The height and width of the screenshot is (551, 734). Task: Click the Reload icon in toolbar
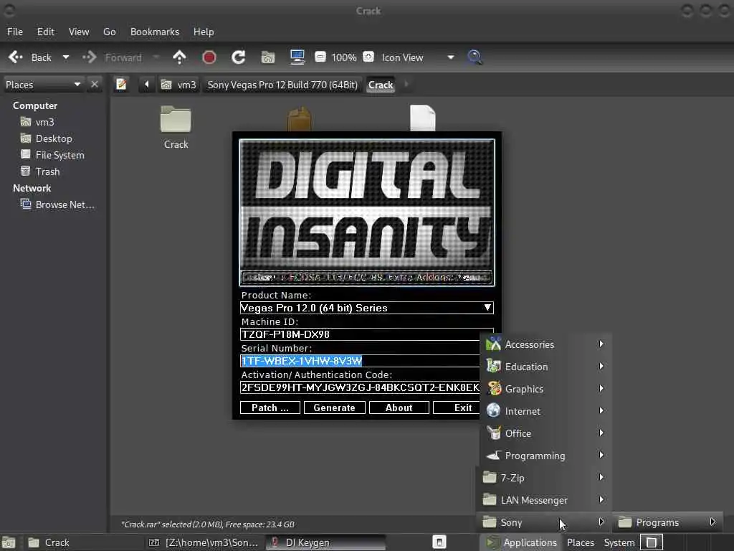point(238,57)
